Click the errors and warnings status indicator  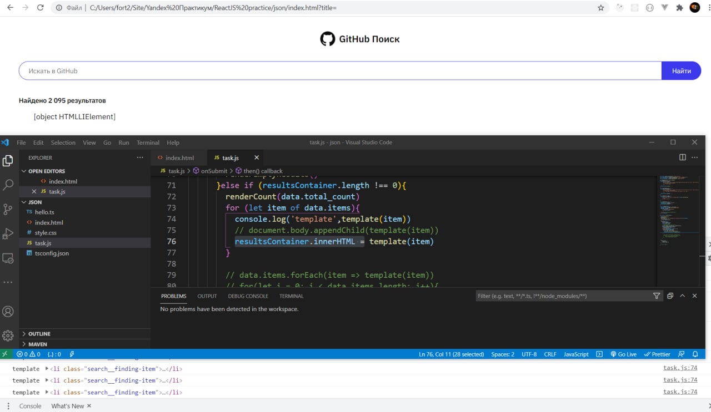coord(28,354)
